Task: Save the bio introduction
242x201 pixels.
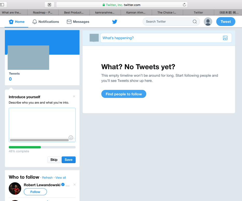Action: [x=68, y=160]
